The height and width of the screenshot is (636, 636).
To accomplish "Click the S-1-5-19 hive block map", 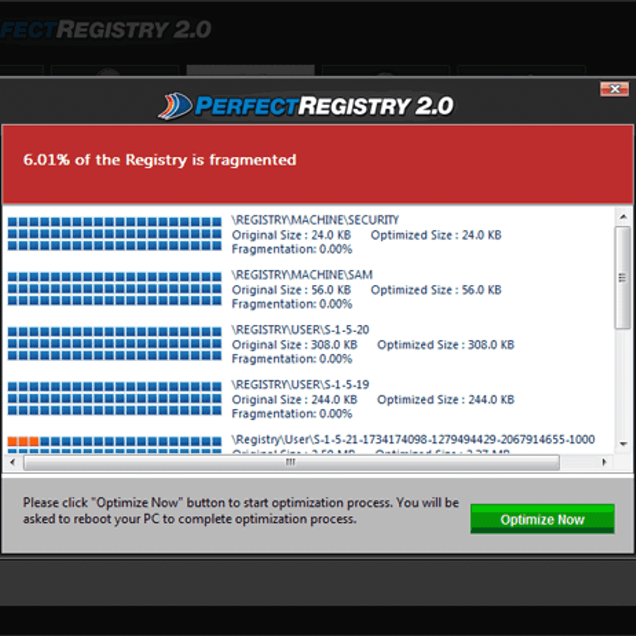I will [x=114, y=398].
